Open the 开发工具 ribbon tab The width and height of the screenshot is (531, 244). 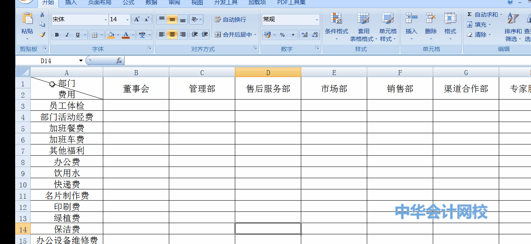pos(226,3)
